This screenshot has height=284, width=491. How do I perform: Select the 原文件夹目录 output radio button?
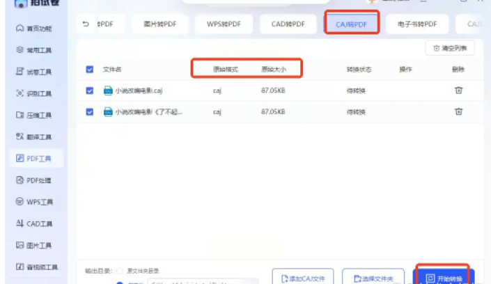point(120,271)
